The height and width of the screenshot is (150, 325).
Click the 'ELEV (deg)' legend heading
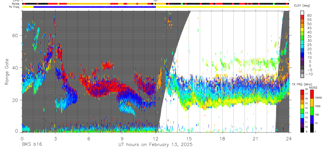[302, 6]
